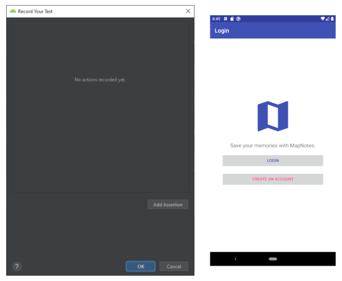Tap the home pill in the emulator's navigation bar
Screen dimensions: 342x281
point(273,259)
